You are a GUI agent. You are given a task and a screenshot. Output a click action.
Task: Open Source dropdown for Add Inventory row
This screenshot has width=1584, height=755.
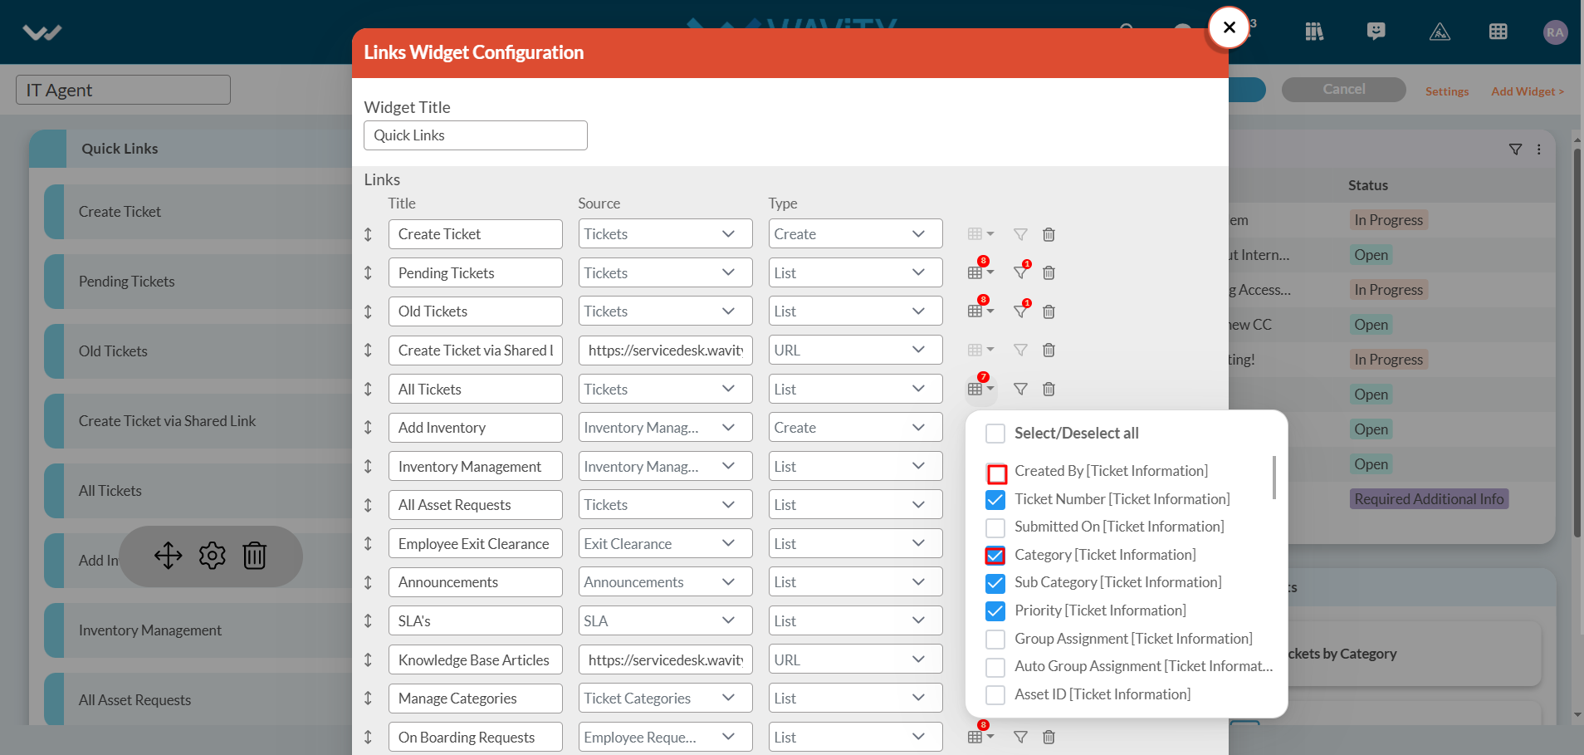coord(665,428)
